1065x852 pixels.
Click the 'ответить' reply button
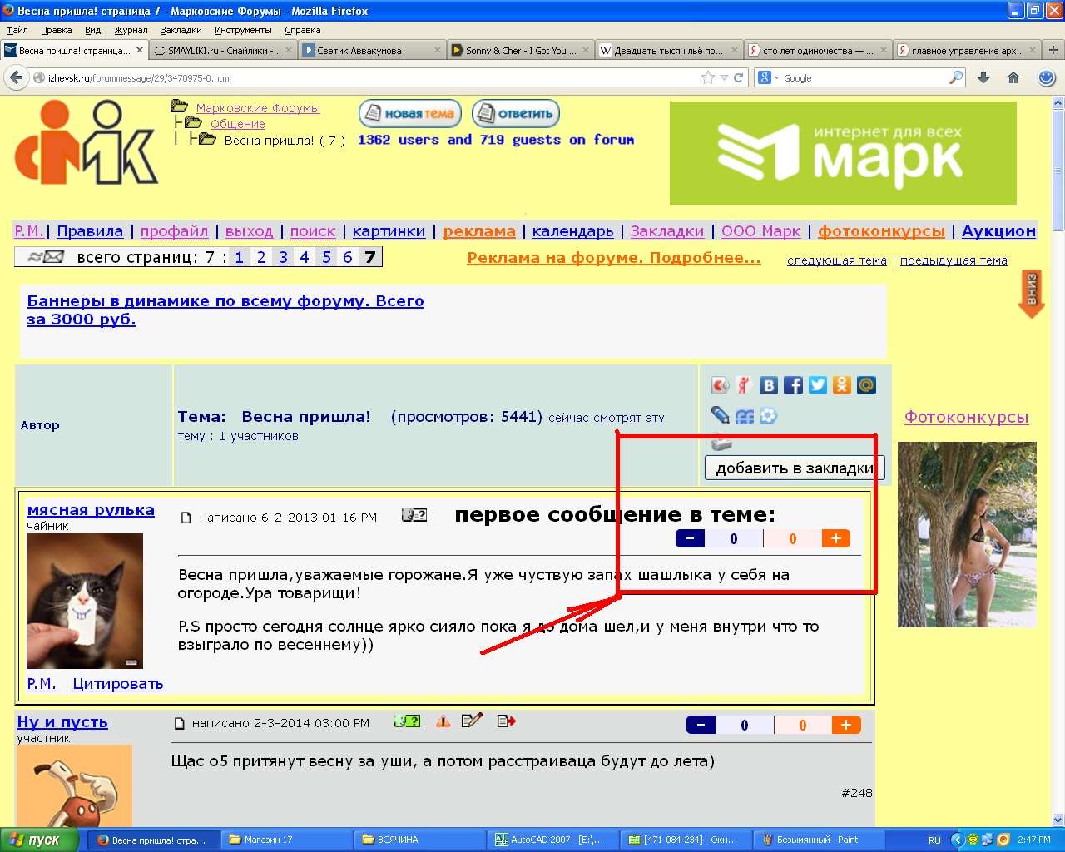point(516,113)
